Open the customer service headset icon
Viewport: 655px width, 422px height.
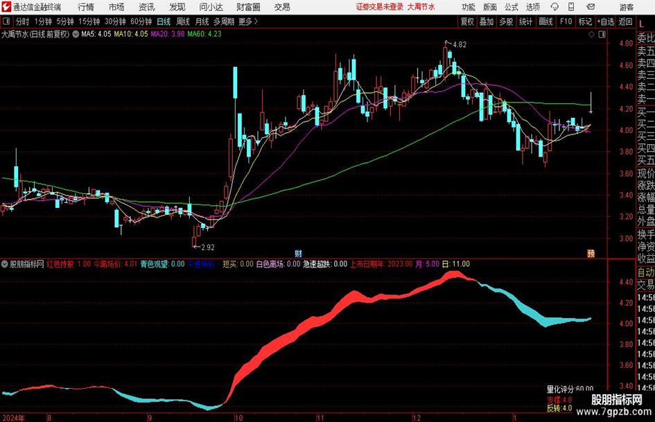pos(554,7)
